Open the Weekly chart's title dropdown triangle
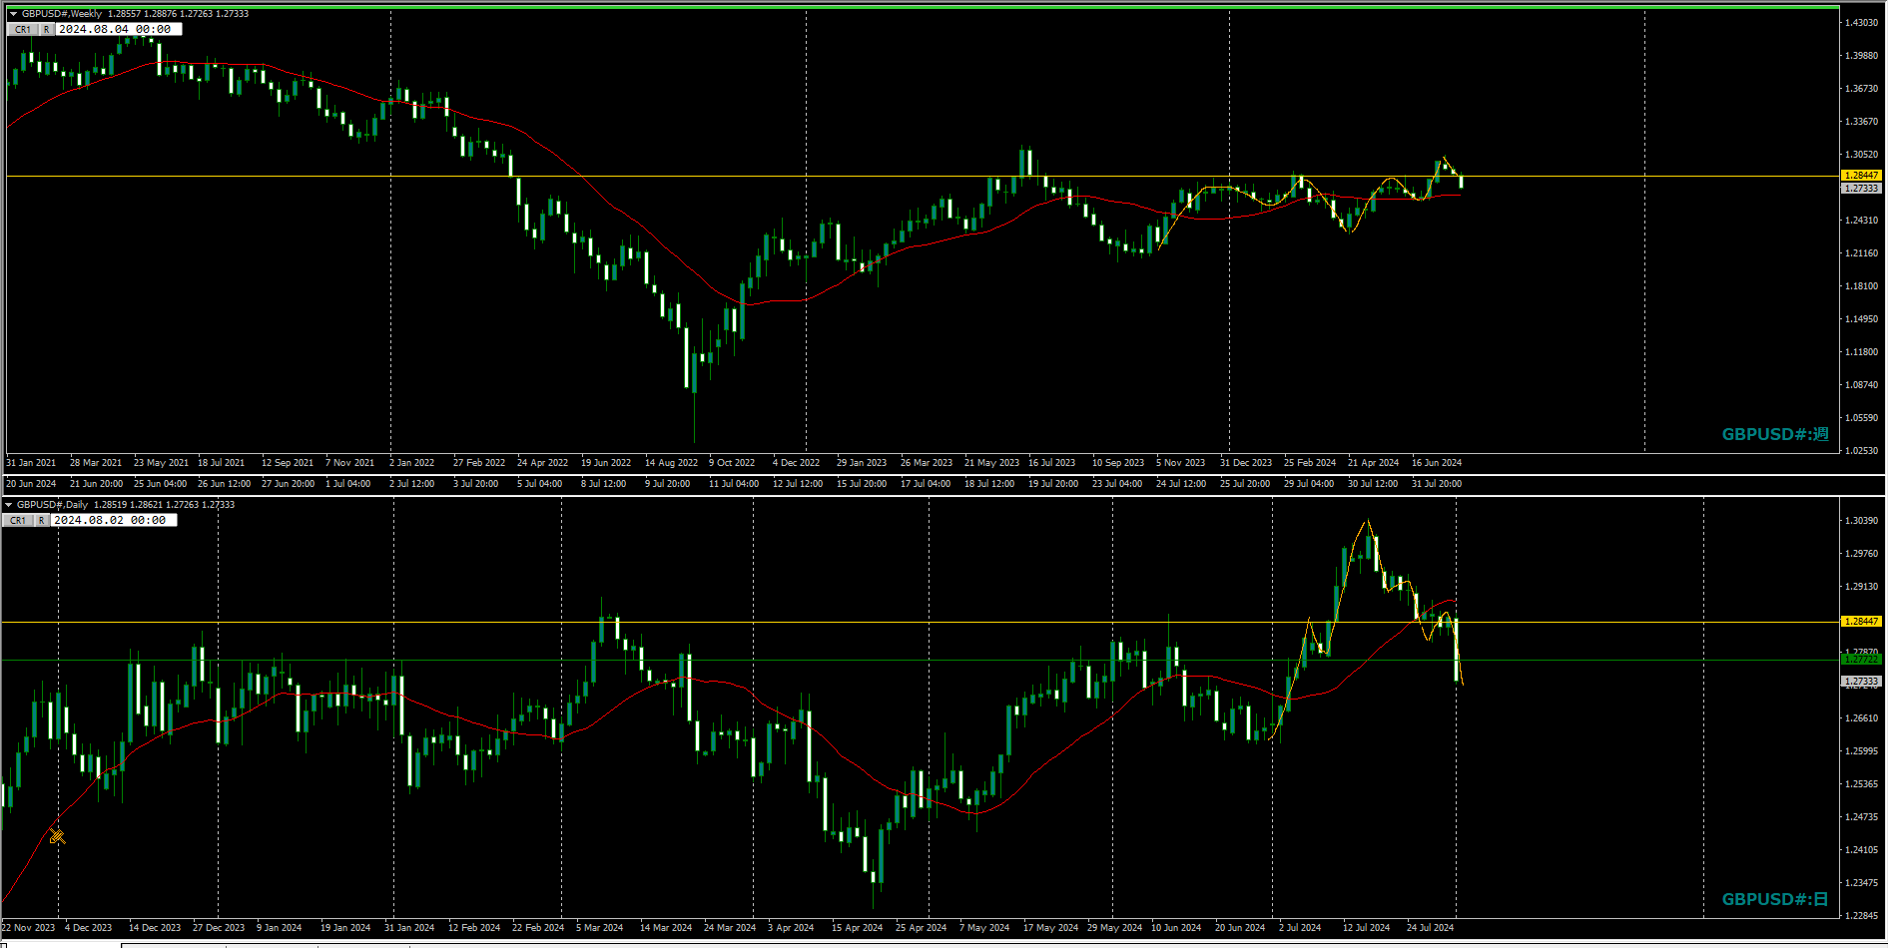The width and height of the screenshot is (1888, 948). [x=13, y=14]
